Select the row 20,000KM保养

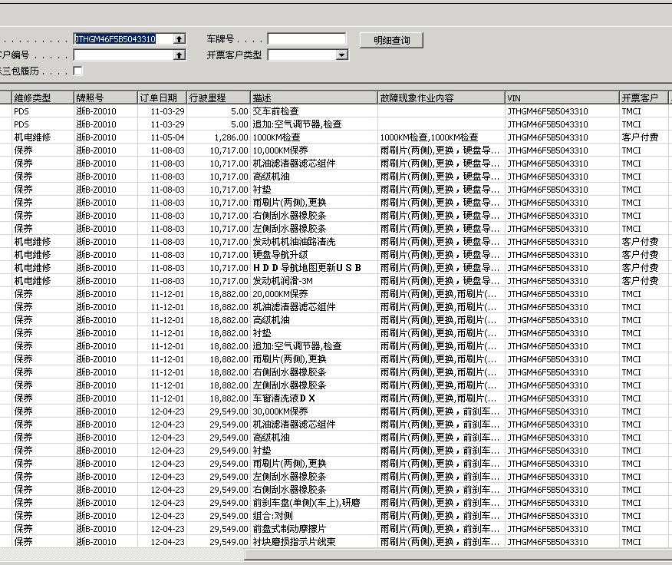pyautogui.click(x=336, y=294)
